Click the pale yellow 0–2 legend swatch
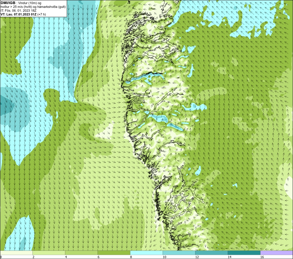 pos(16,253)
